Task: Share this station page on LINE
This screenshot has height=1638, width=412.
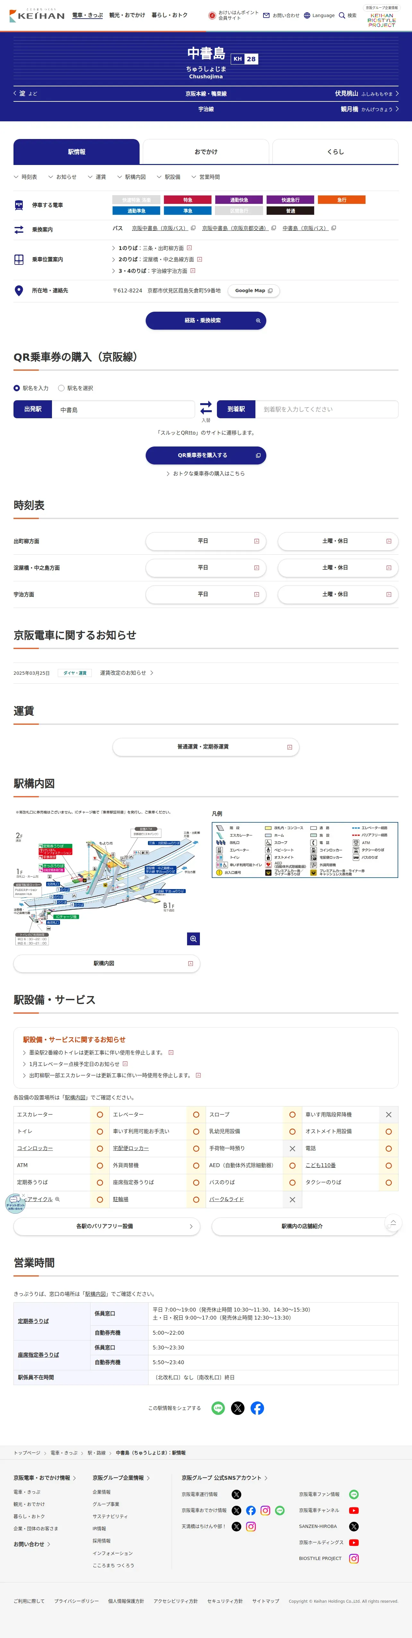Action: 218,1408
